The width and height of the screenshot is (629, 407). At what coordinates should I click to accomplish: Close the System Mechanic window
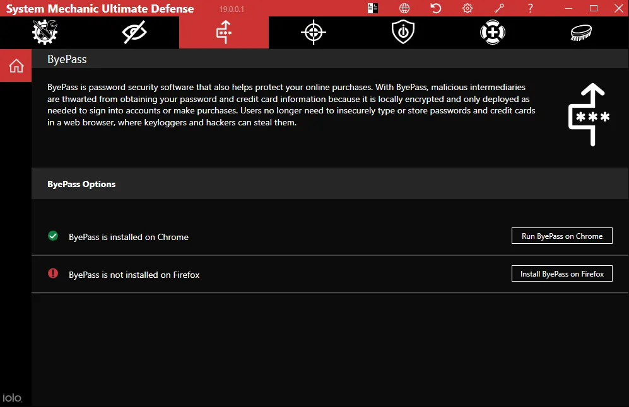pyautogui.click(x=618, y=8)
